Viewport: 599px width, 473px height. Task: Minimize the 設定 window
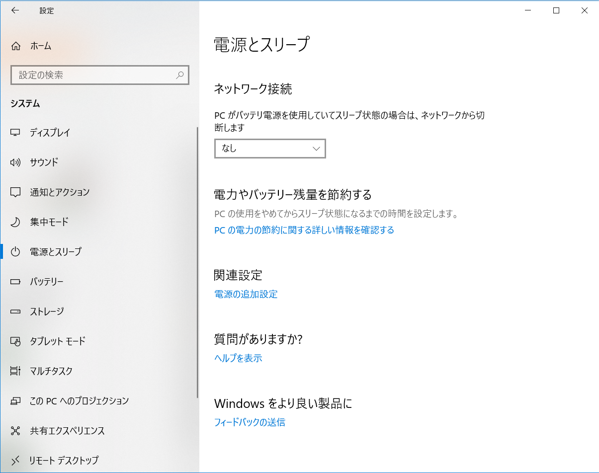tap(528, 10)
